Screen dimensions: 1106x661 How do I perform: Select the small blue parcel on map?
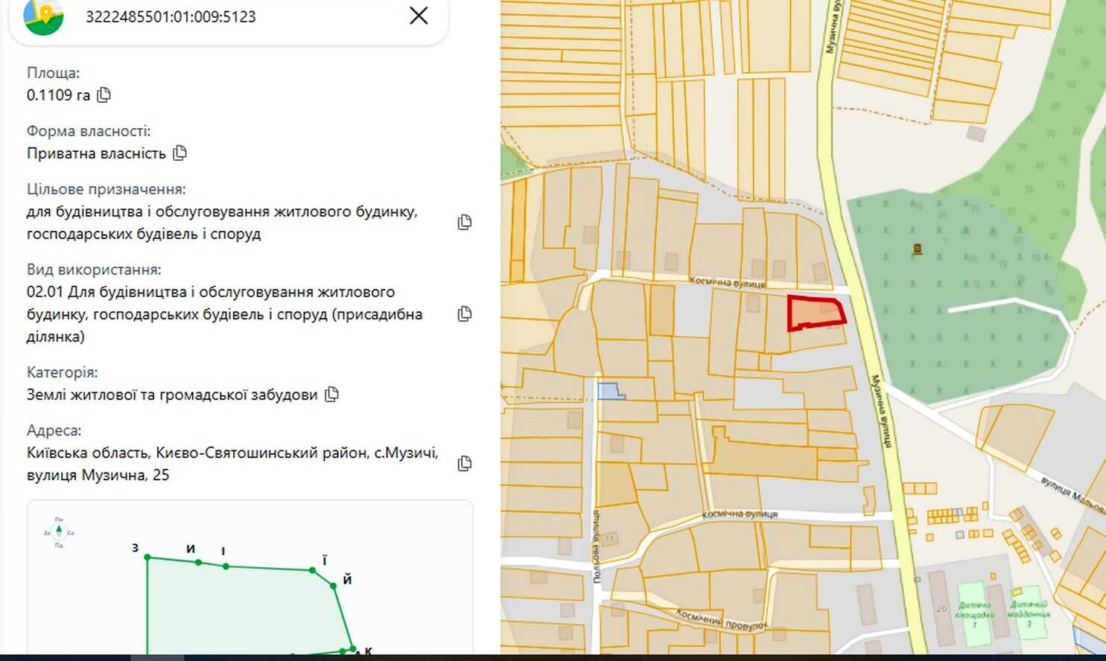tap(609, 391)
